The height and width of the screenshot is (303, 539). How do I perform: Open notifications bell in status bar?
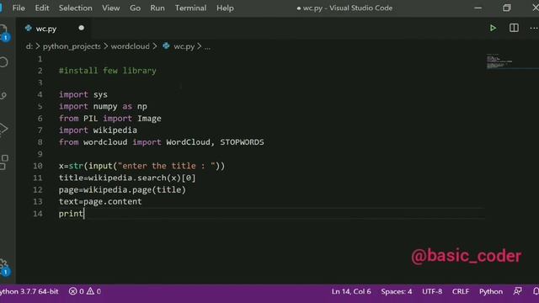pos(536,291)
